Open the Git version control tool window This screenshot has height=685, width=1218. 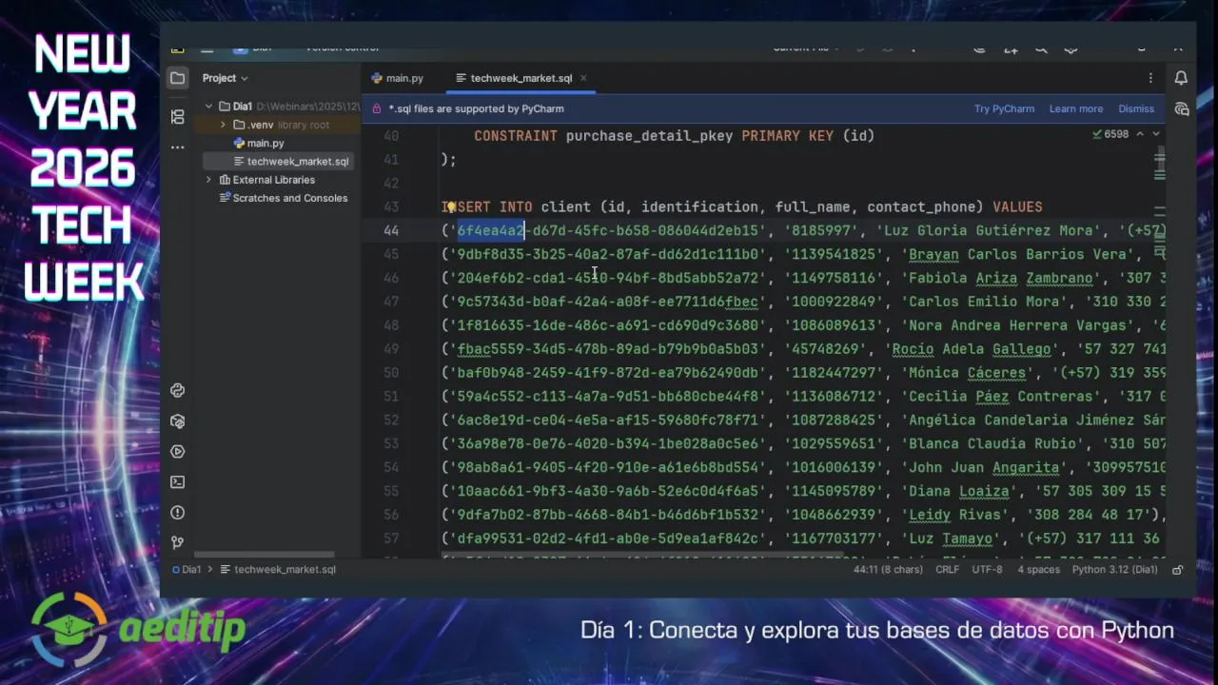[177, 542]
